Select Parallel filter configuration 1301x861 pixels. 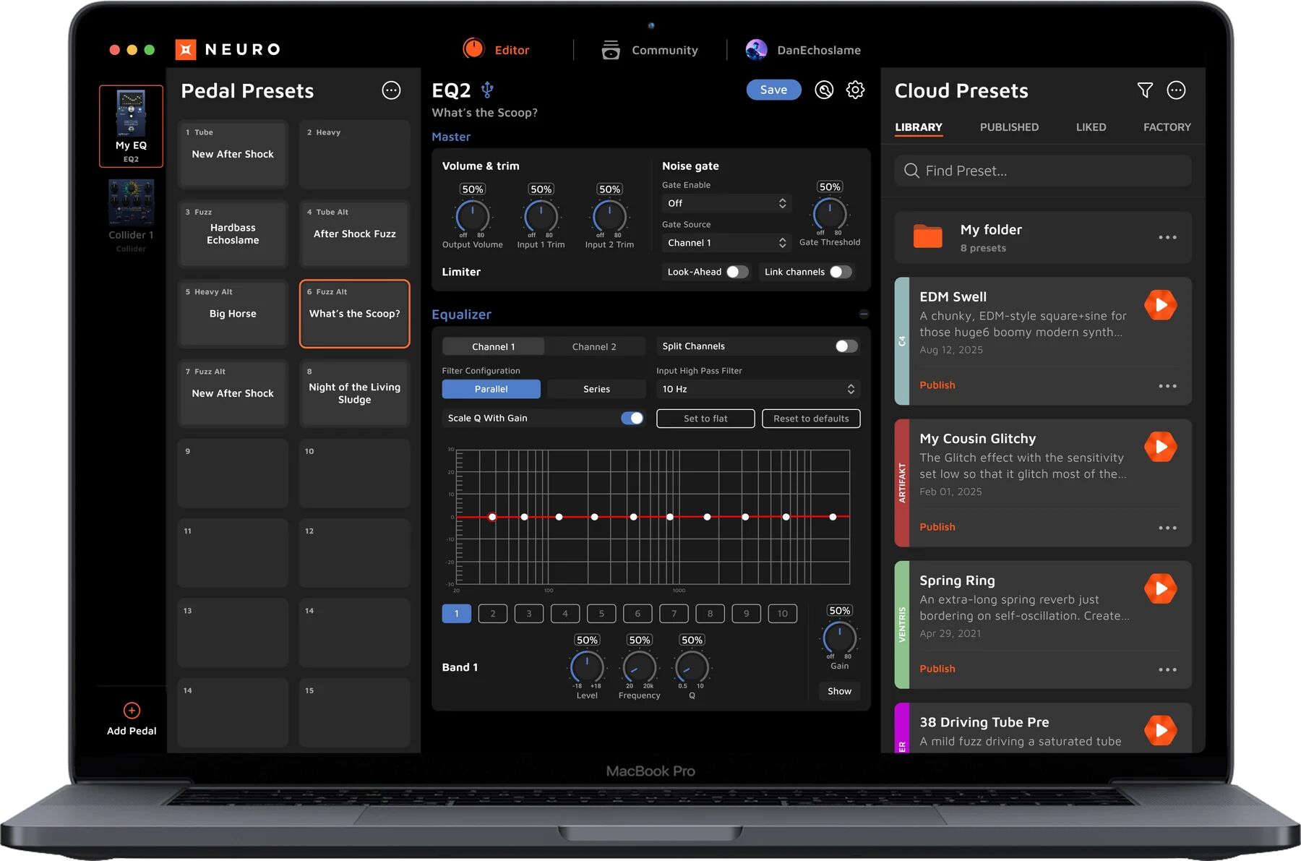[x=491, y=389]
